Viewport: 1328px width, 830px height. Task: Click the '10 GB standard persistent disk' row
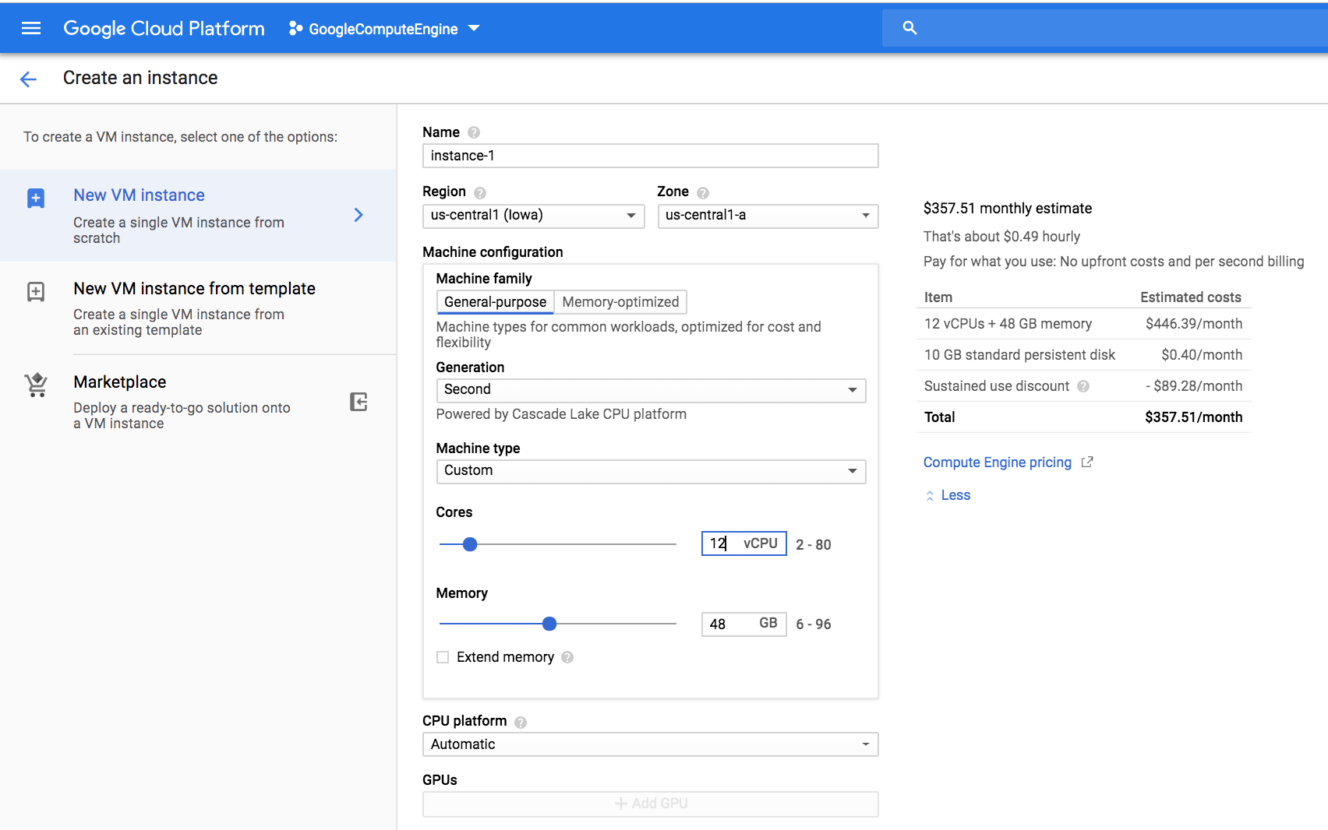(1083, 355)
